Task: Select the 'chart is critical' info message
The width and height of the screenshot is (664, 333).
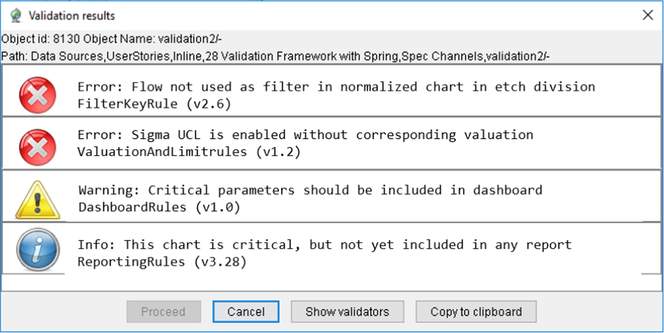Action: 325,244
